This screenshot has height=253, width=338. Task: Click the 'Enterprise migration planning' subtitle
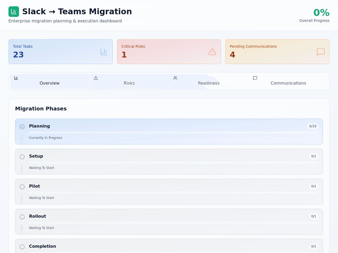[x=65, y=21]
